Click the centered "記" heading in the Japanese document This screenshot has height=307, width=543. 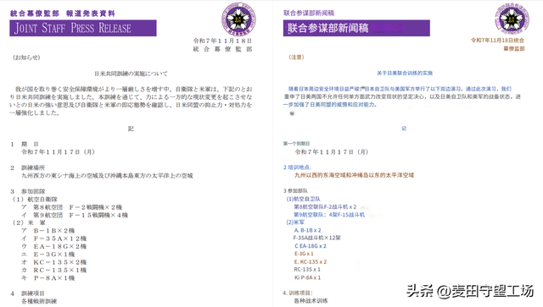[131, 129]
